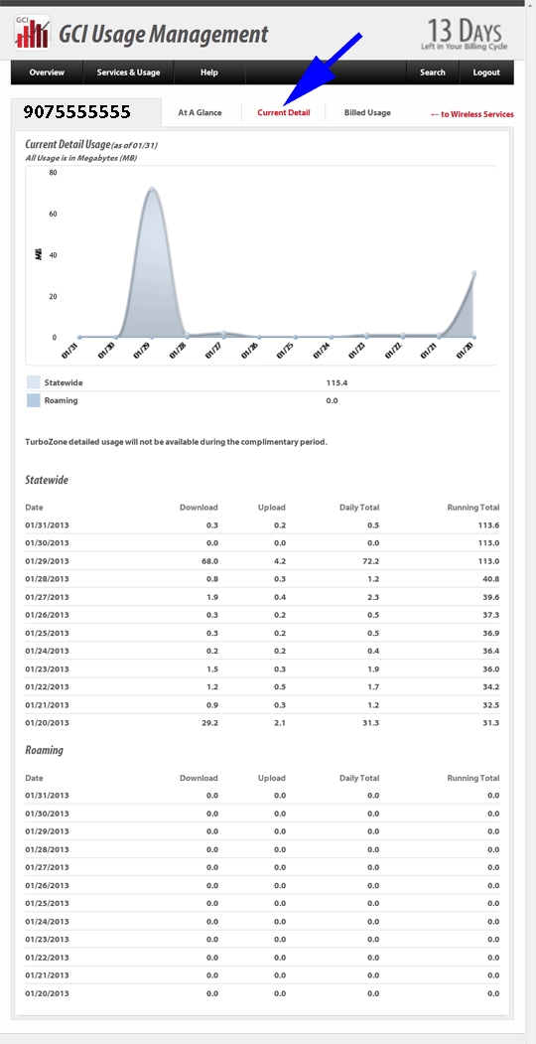Click the Statewide legend color swatch
536x1044 pixels.
33,382
